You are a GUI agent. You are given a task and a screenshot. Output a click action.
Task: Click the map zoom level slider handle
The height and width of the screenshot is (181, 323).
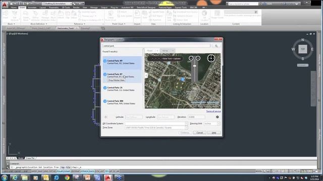[194, 66]
